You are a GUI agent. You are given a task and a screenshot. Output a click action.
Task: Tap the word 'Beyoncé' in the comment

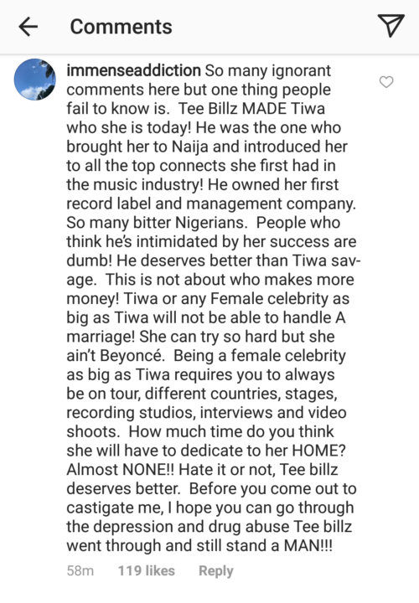point(132,356)
